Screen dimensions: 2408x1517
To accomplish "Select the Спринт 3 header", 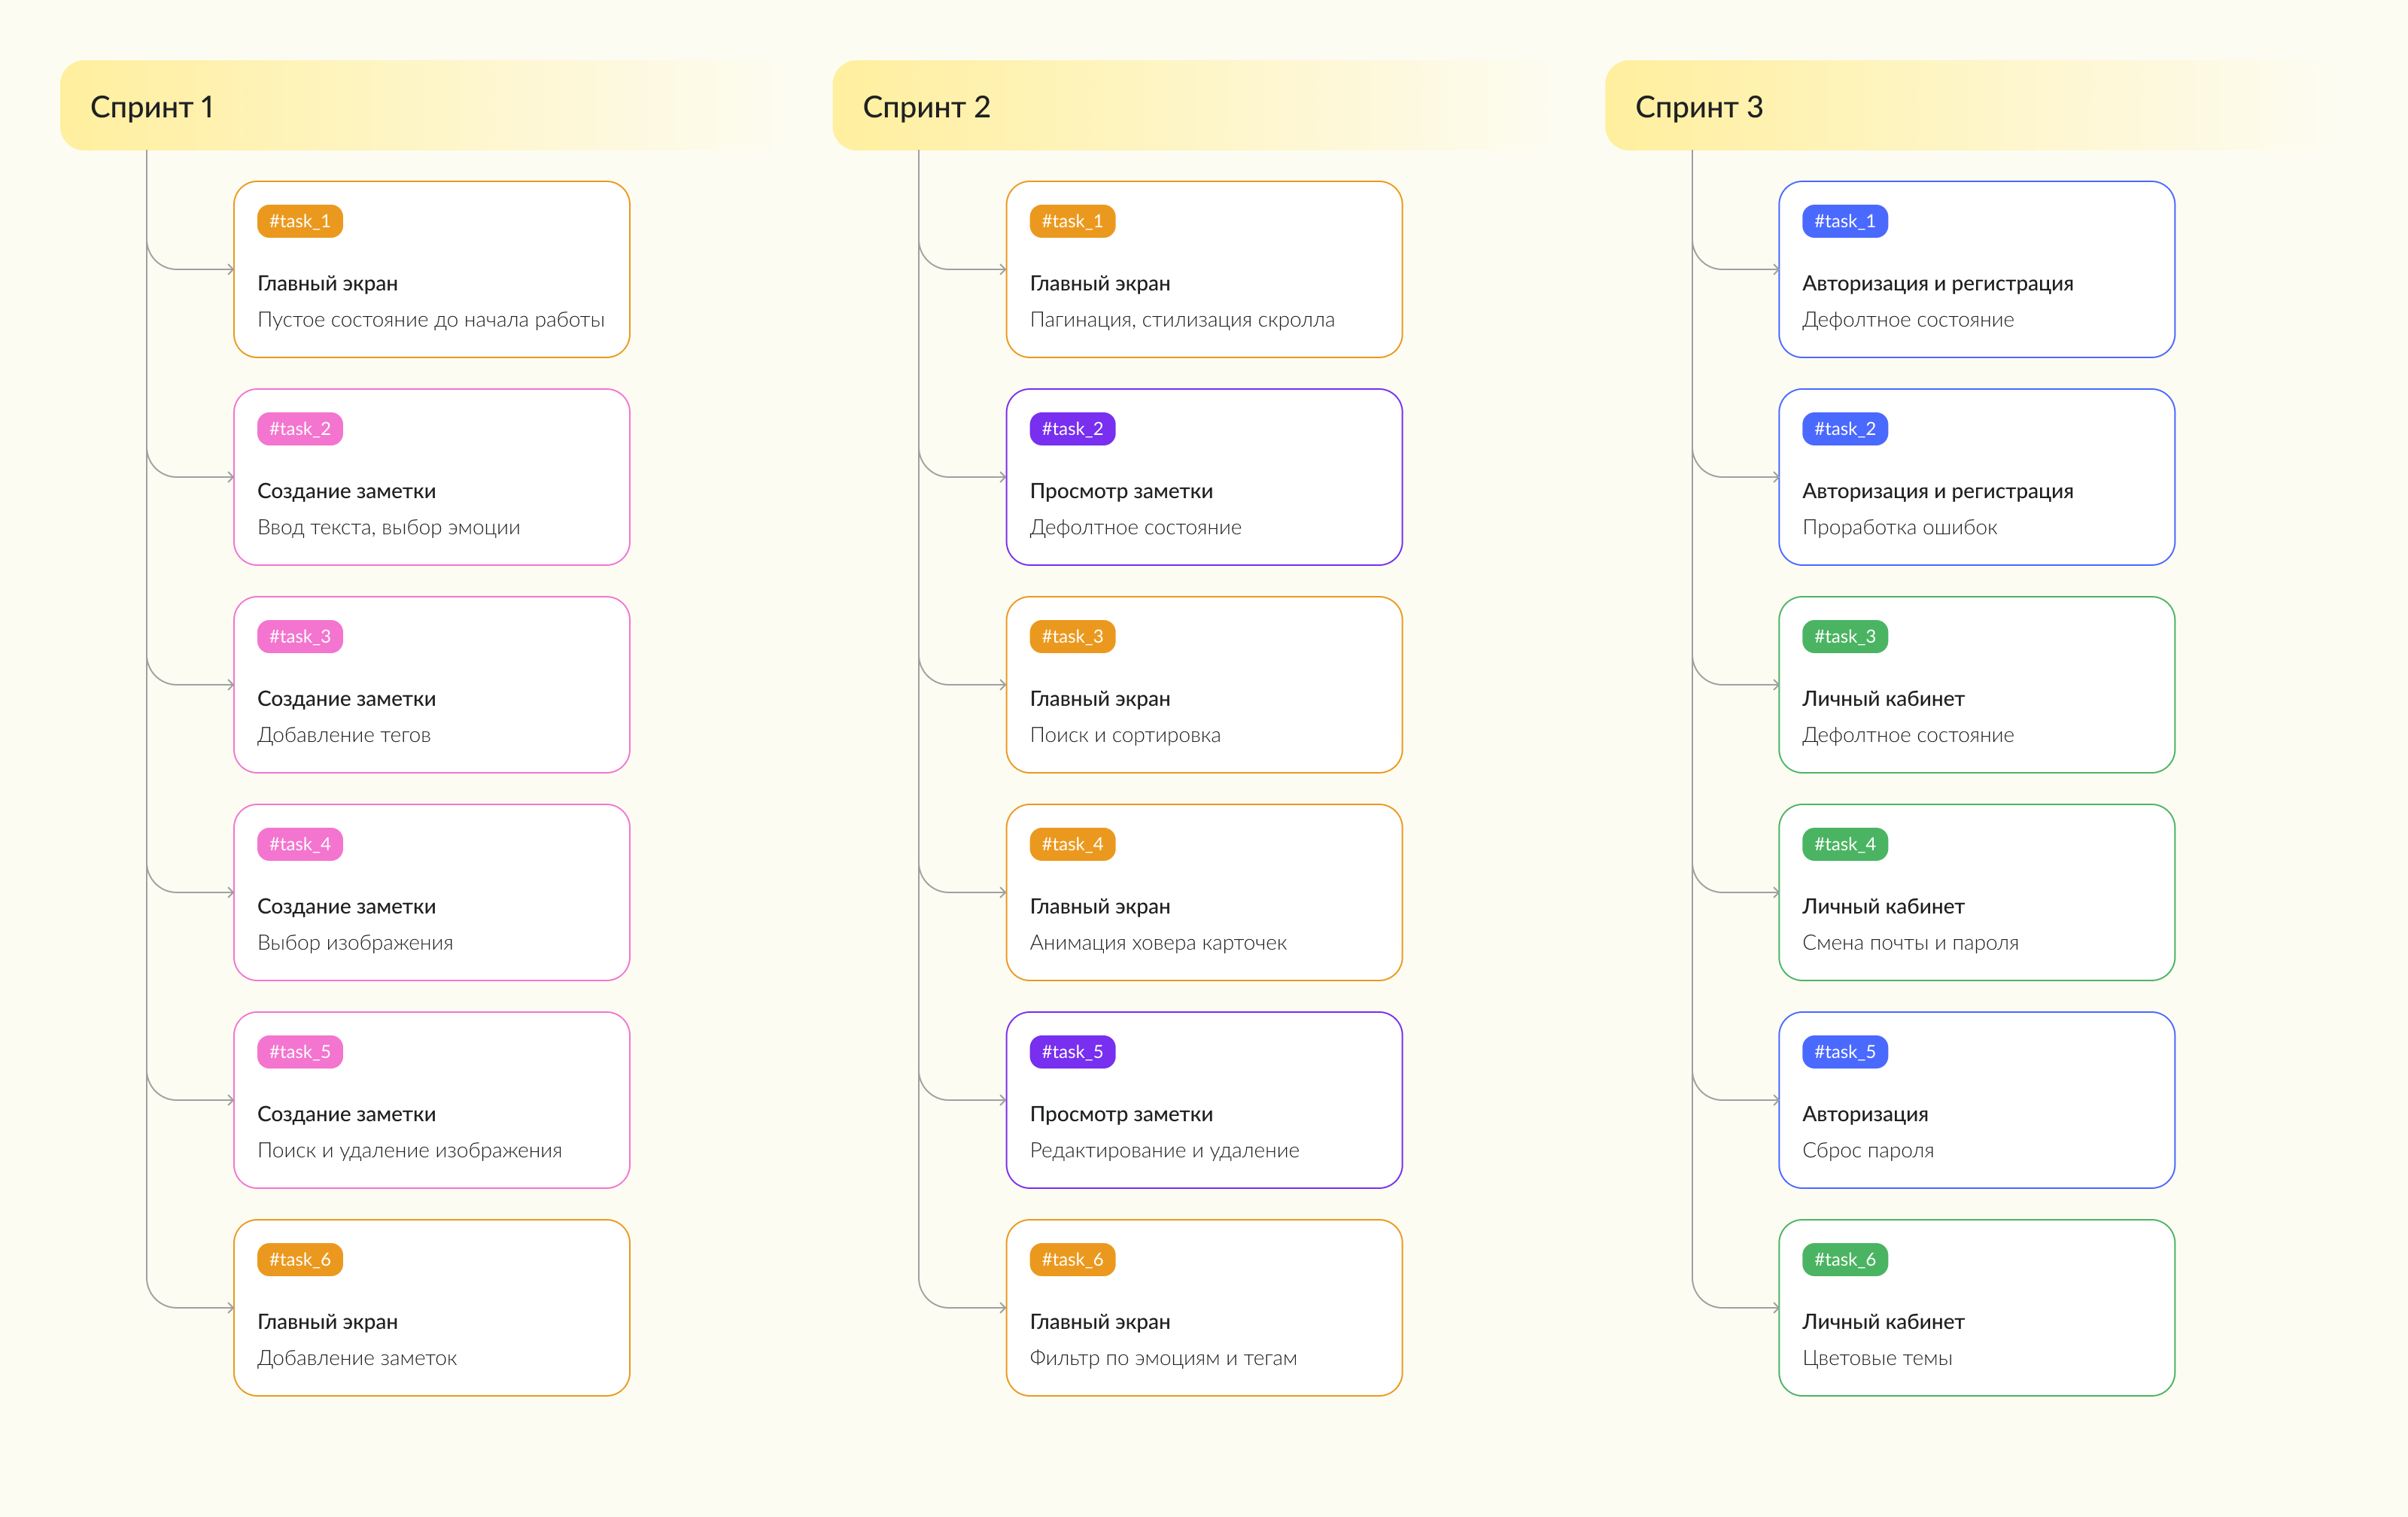I will [1698, 107].
